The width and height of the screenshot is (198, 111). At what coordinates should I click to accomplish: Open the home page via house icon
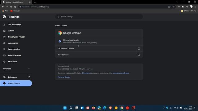[15, 7]
